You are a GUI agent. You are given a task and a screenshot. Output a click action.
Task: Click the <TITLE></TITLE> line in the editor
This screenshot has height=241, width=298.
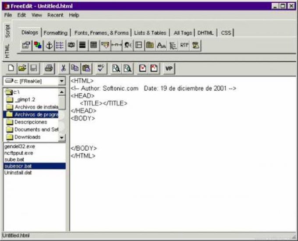pyautogui.click(x=103, y=103)
